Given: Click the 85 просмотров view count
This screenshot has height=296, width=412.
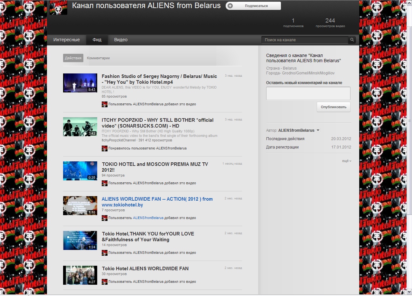Looking at the screenshot, I should click(x=114, y=96).
